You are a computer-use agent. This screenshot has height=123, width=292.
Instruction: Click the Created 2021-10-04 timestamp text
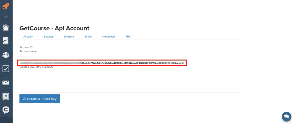pos(36,67)
